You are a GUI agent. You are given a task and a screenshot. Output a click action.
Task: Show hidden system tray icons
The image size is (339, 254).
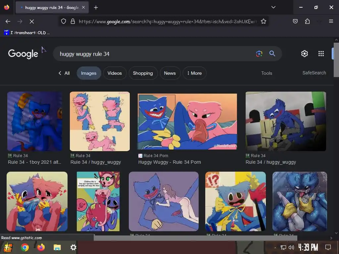(275, 247)
